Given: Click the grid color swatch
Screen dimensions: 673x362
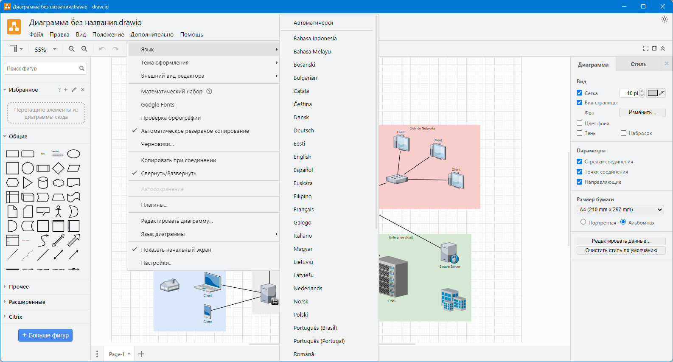Looking at the screenshot, I should pos(653,93).
